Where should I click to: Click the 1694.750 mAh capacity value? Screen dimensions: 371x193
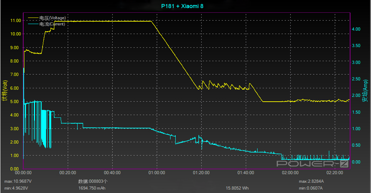[x=92, y=188]
